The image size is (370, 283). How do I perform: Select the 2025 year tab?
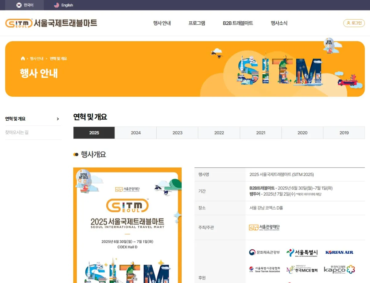[x=94, y=133]
